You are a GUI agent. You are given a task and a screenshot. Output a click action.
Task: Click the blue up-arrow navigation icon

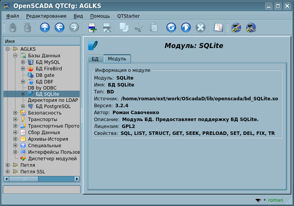[45, 28]
